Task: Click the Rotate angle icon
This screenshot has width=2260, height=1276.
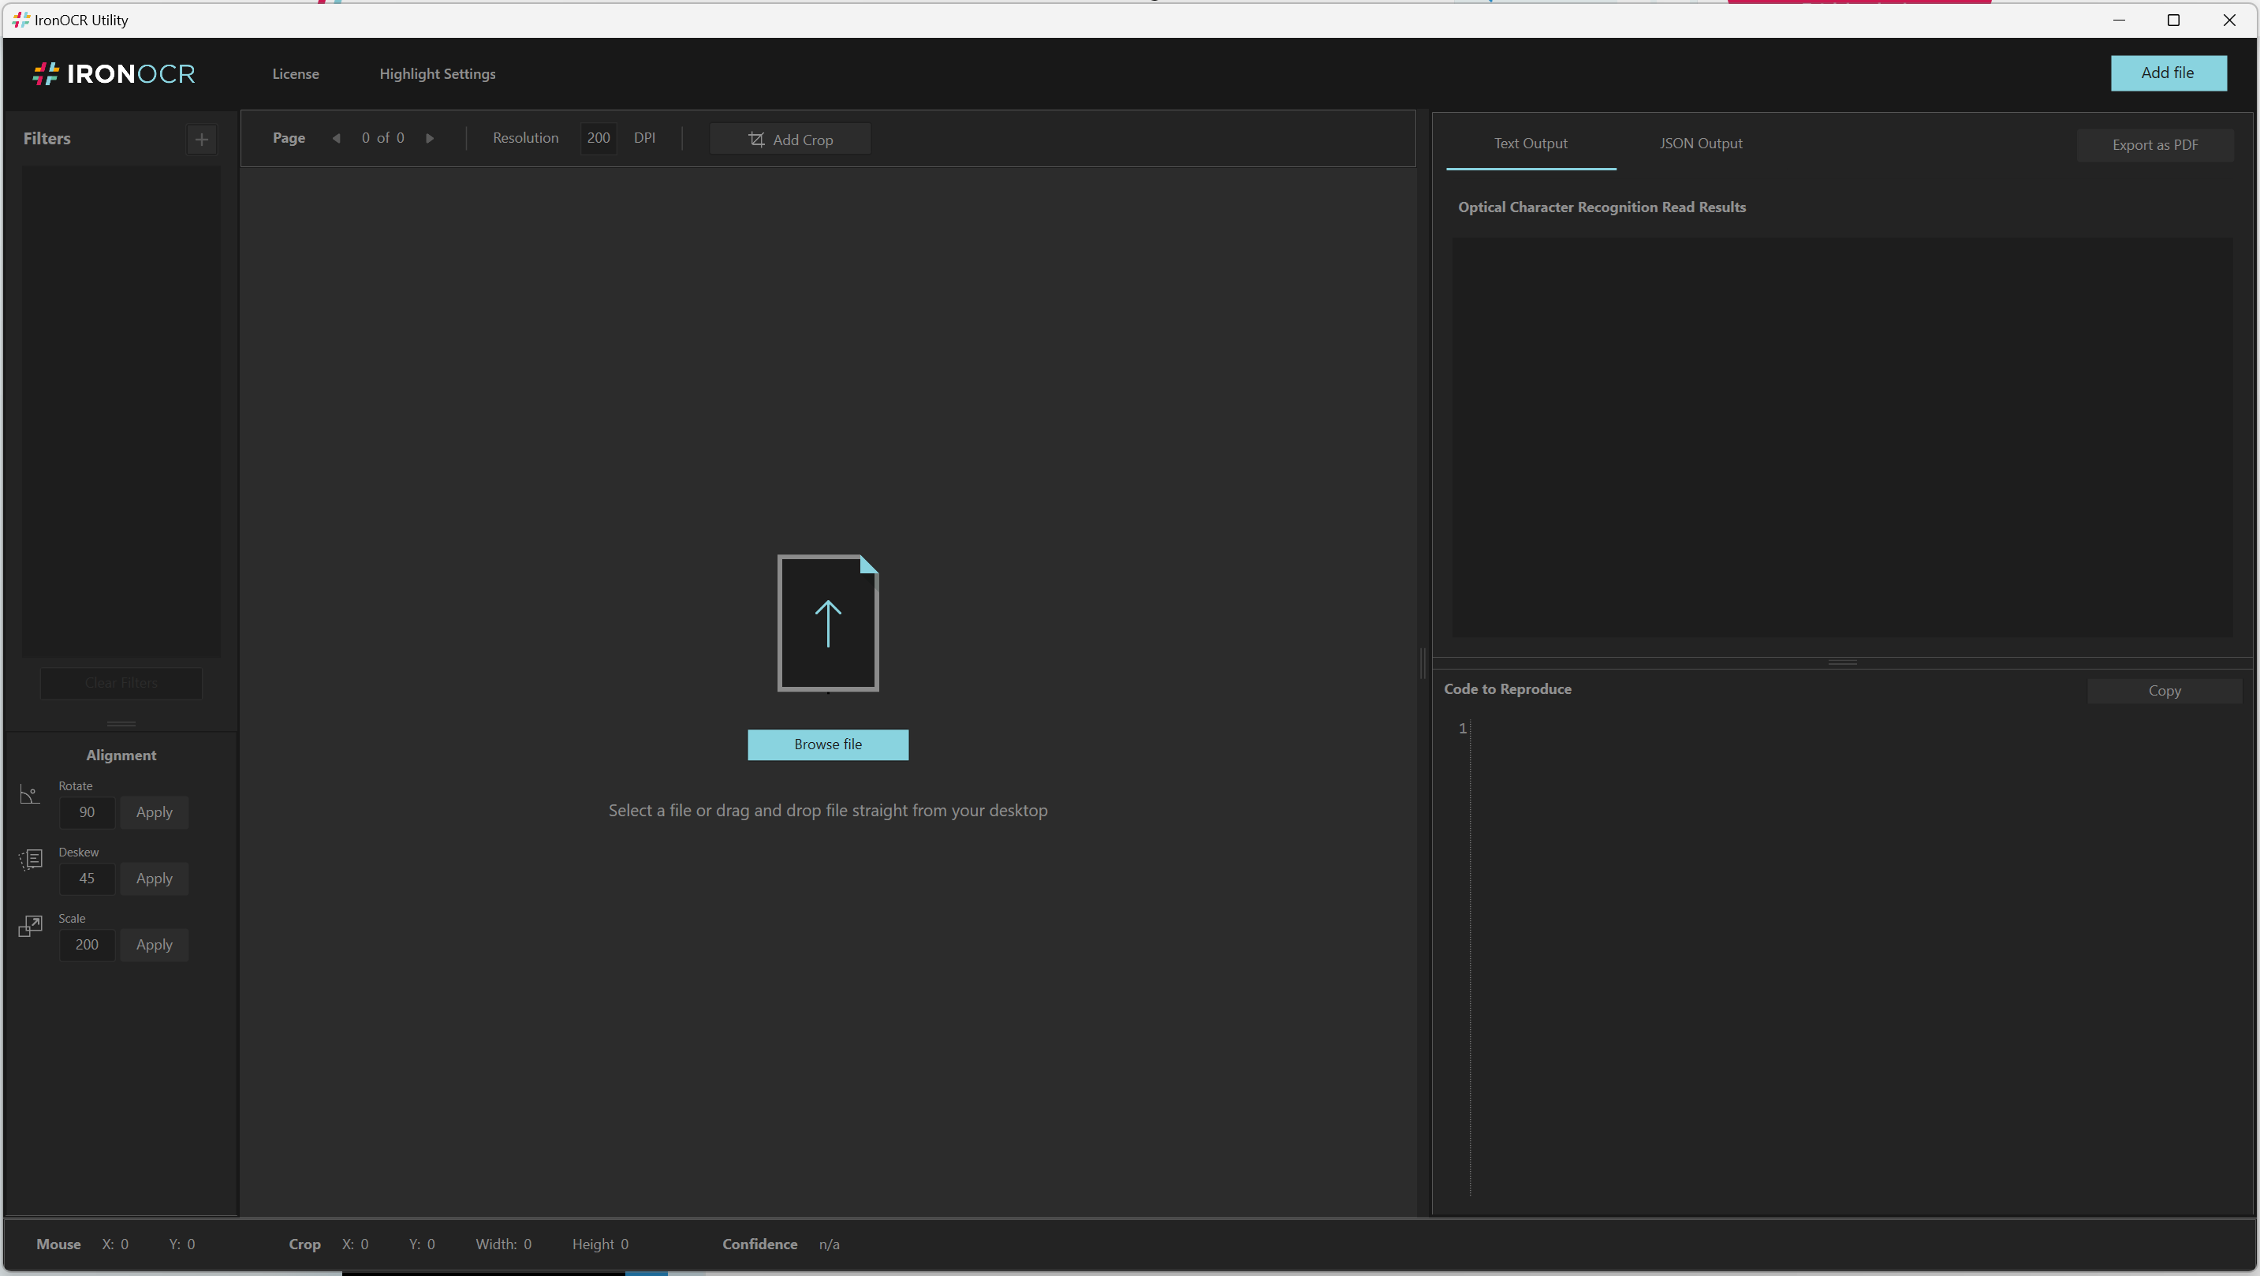Action: pos(30,795)
